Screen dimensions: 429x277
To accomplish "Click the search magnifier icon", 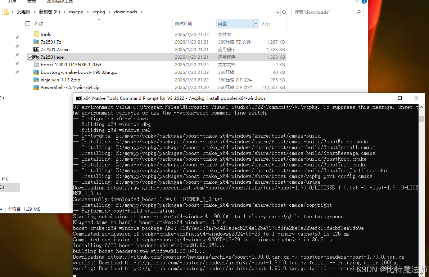I will (358, 12).
